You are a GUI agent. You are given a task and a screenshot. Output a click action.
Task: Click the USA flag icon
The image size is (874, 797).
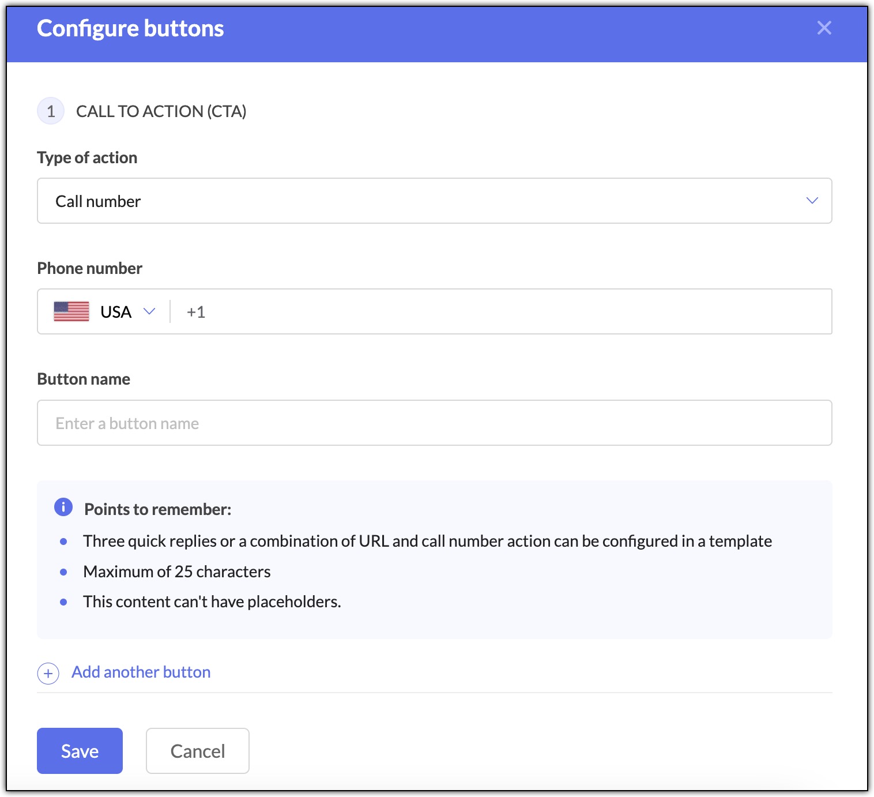[71, 311]
